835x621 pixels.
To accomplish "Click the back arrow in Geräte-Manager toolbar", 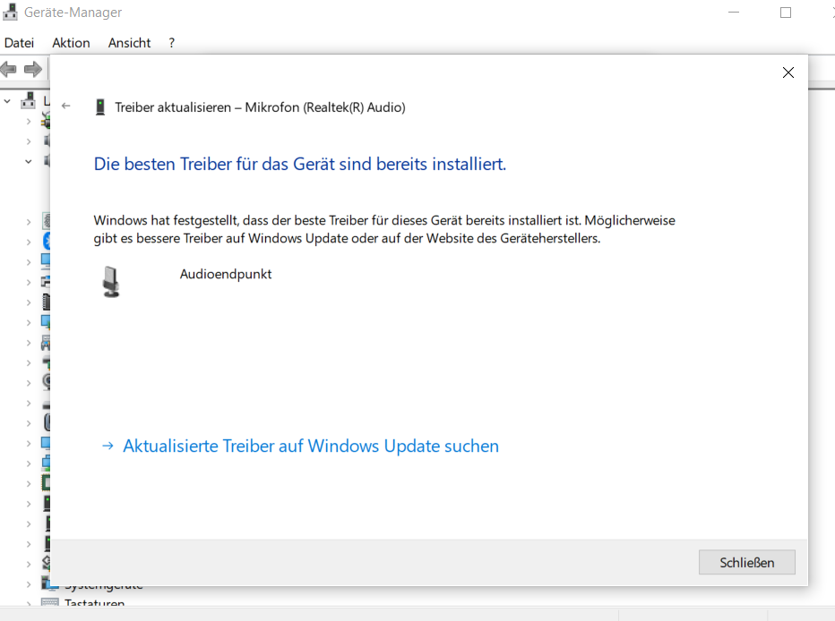I will (x=9, y=69).
